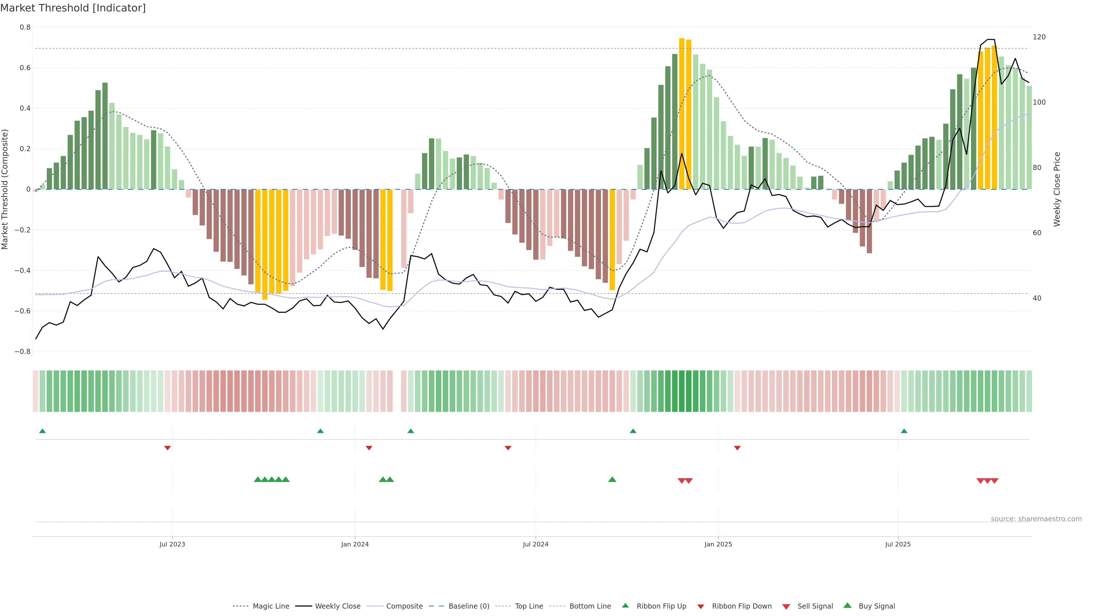Click the ribbon flip up marker after Jul 2025

tap(904, 431)
